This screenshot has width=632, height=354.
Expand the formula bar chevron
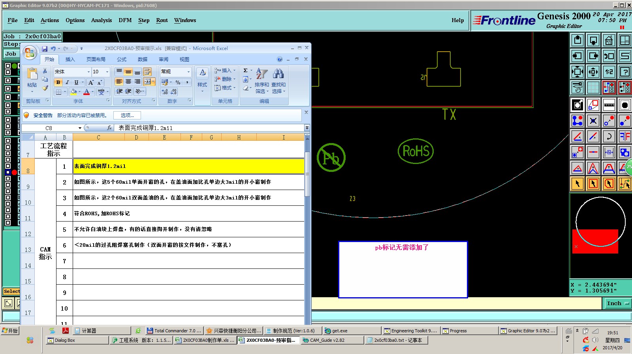[x=307, y=128]
